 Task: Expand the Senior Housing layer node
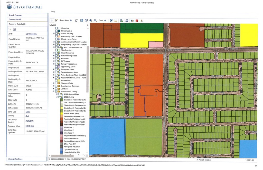(x=54, y=34)
